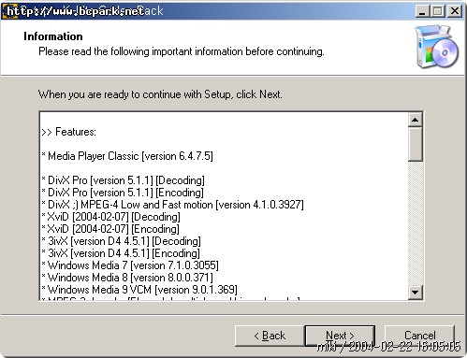This screenshot has height=358, width=467.
Task: Click the 3ivX [Decoding] line
Action: pos(121,241)
